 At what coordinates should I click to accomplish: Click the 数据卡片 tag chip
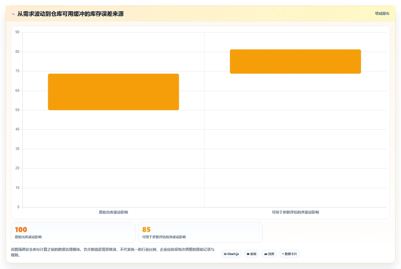(x=290, y=254)
